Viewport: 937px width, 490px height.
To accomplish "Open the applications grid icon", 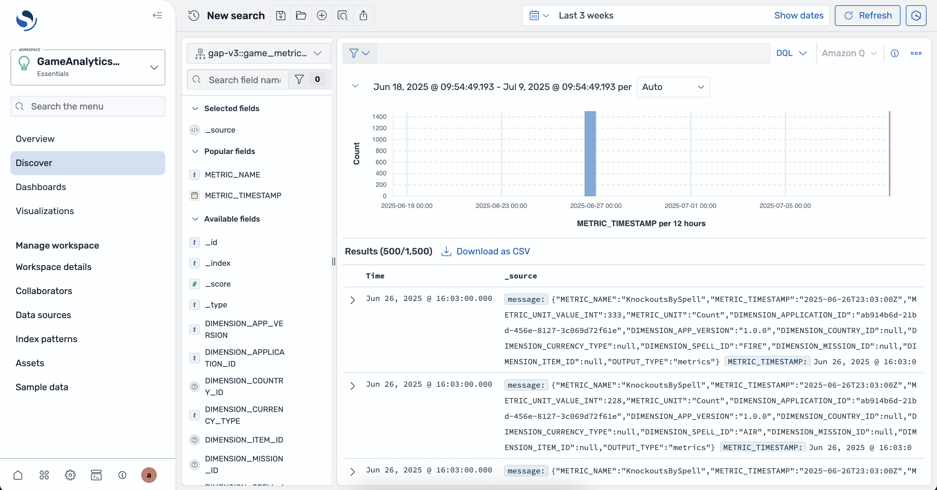I will click(44, 475).
